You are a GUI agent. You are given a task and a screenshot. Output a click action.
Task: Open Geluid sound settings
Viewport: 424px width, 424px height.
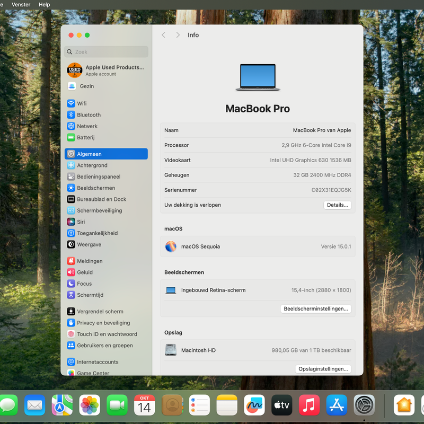(107, 272)
